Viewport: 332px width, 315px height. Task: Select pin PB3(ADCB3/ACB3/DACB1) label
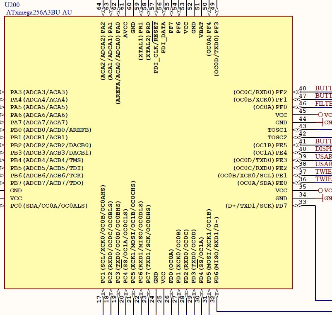tap(51, 153)
